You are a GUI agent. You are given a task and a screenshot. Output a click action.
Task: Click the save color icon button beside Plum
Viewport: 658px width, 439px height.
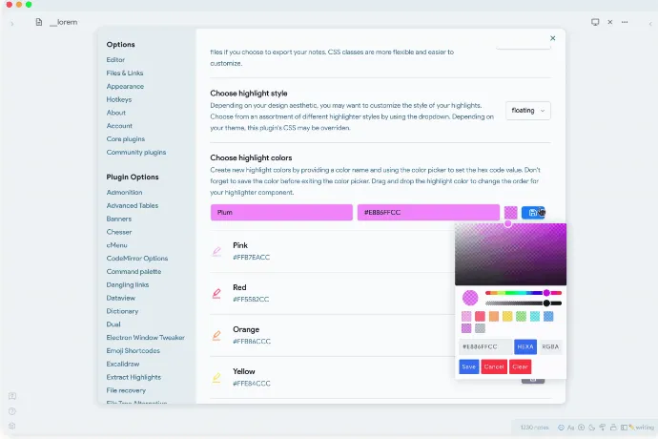pyautogui.click(x=532, y=213)
